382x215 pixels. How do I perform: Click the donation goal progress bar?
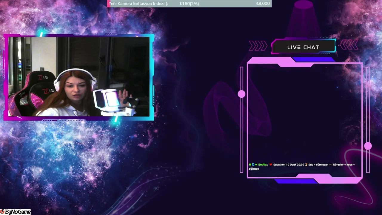coord(189,4)
